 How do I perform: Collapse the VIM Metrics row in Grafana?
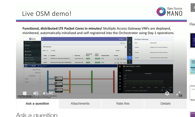coord(128,71)
